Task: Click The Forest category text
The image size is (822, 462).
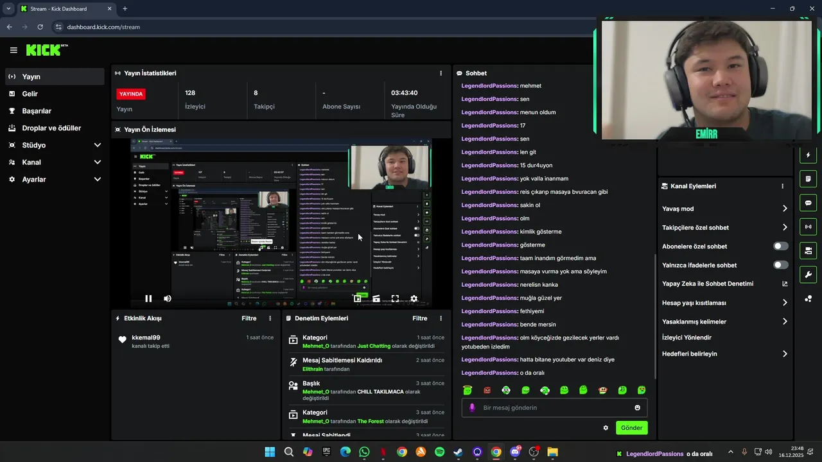Action: 371,422
